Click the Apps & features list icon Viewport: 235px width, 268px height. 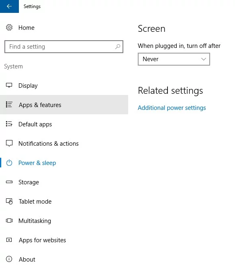point(9,105)
